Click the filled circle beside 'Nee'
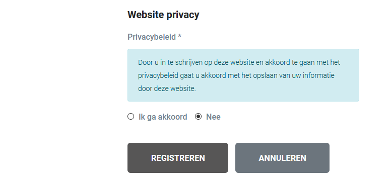The height and width of the screenshot is (188, 391). pos(198,117)
